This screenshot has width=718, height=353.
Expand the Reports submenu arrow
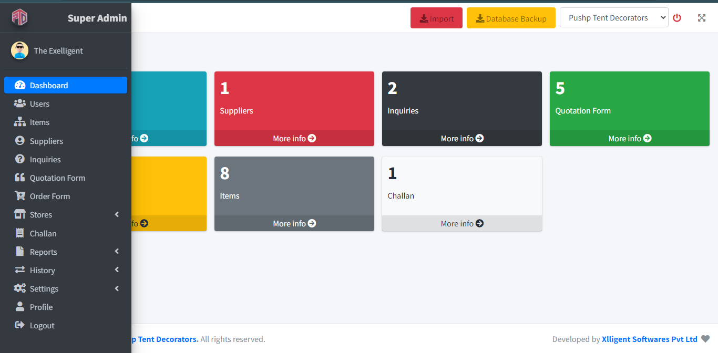coord(117,252)
